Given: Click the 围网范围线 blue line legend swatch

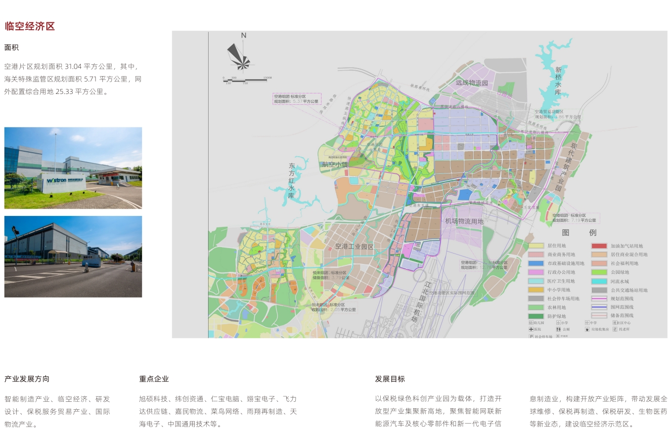Looking at the screenshot, I should click(599, 307).
